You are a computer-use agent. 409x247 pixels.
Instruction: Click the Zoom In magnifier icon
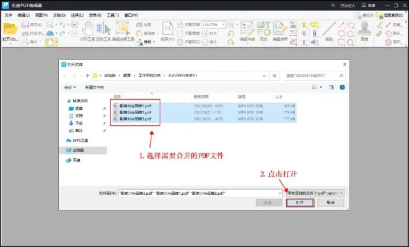231,25
